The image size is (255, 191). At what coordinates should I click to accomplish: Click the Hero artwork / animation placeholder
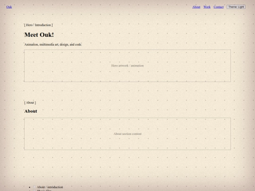pyautogui.click(x=127, y=66)
